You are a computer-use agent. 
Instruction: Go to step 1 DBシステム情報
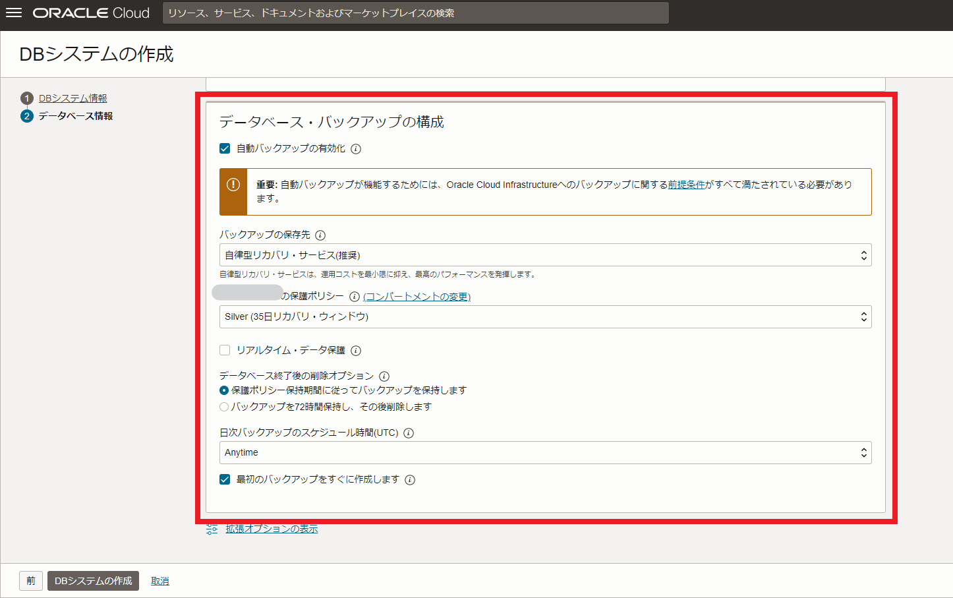[72, 98]
